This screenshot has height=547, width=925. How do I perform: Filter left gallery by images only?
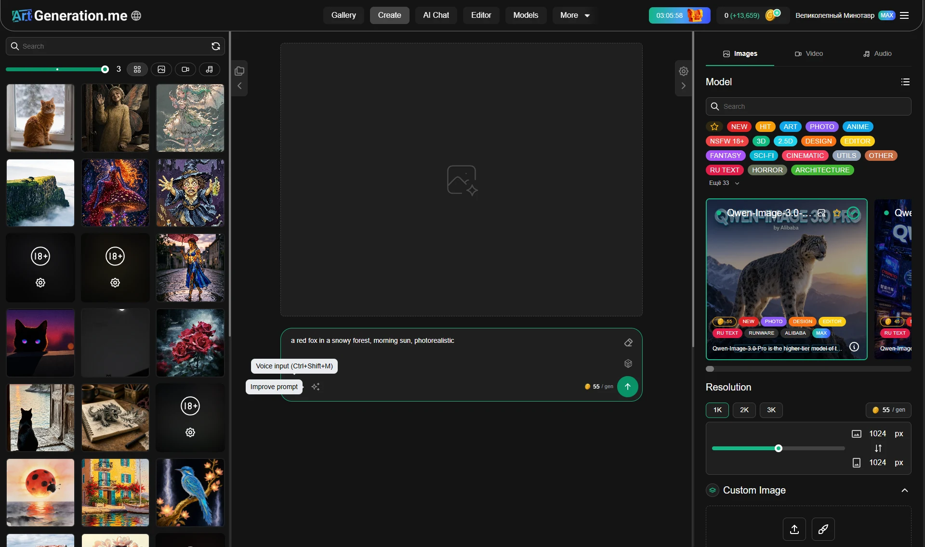pyautogui.click(x=161, y=69)
